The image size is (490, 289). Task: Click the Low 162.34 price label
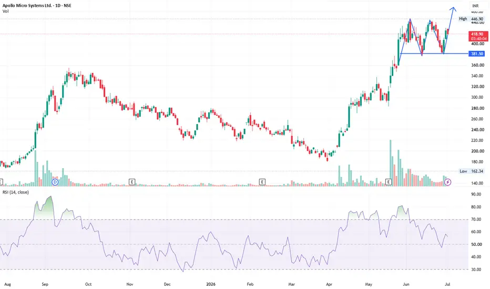click(x=471, y=171)
